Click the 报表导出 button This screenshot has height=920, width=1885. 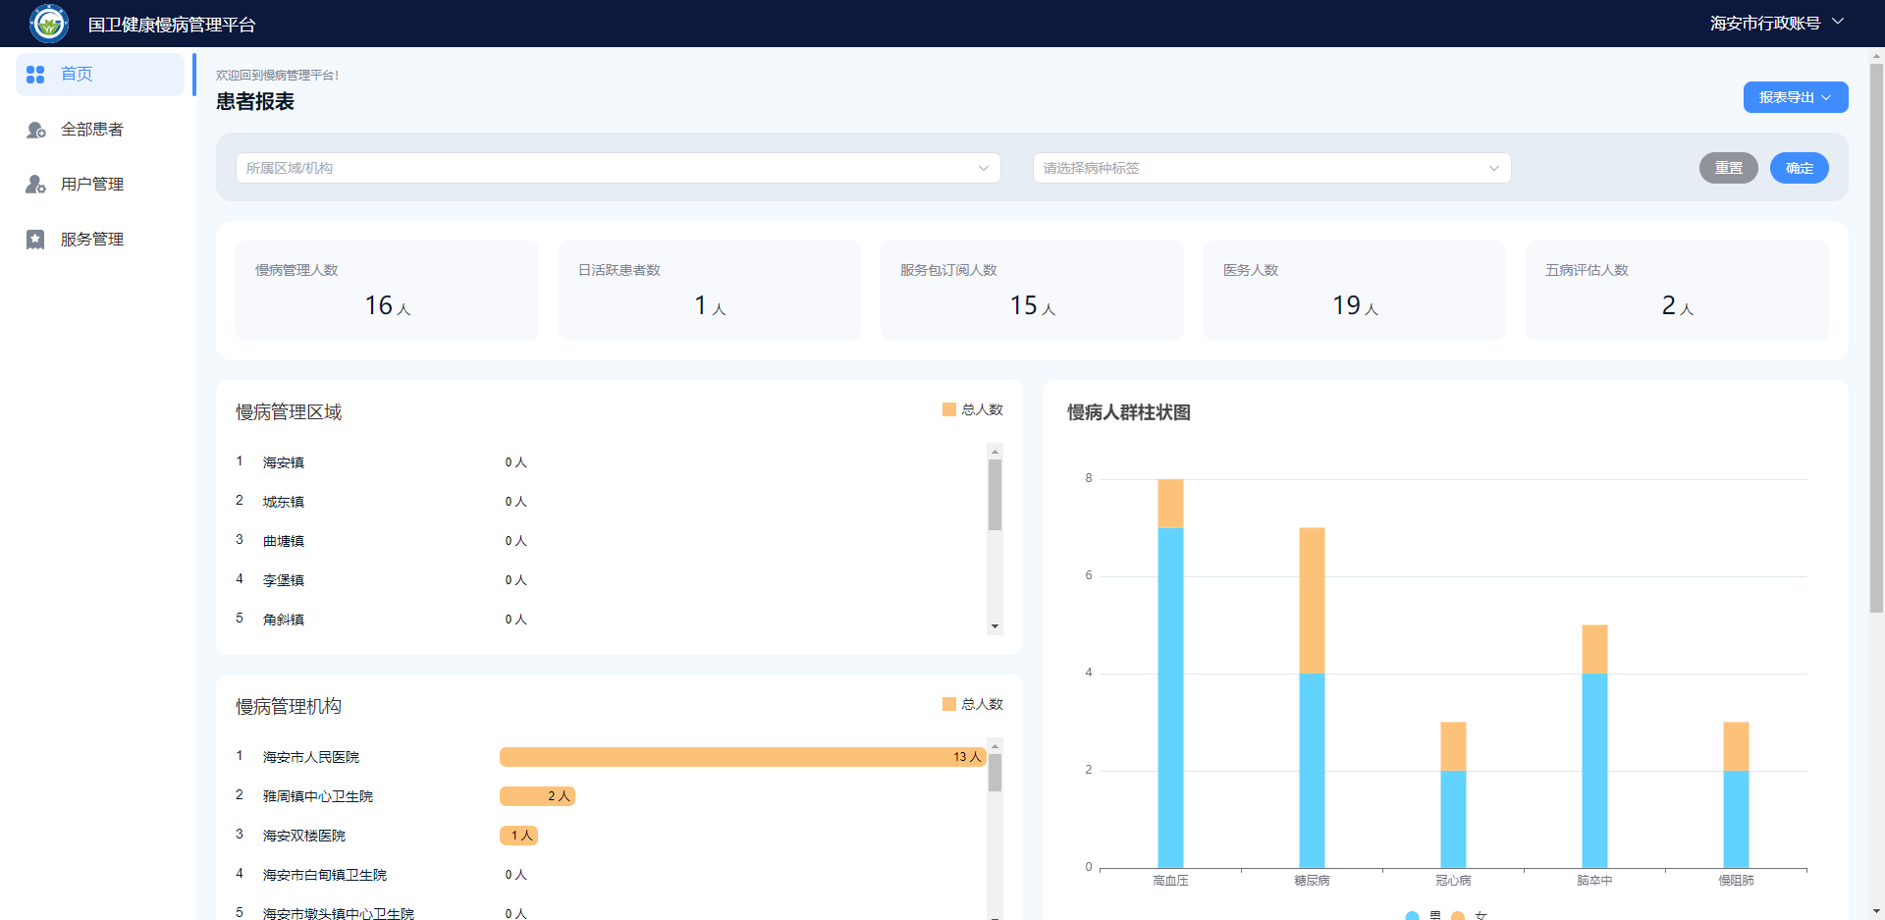click(x=1796, y=97)
